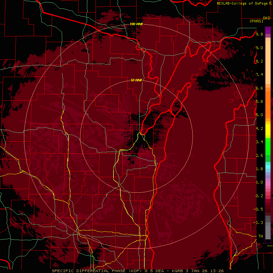Select the 1.8 legend value

pyautogui.click(x=259, y=169)
